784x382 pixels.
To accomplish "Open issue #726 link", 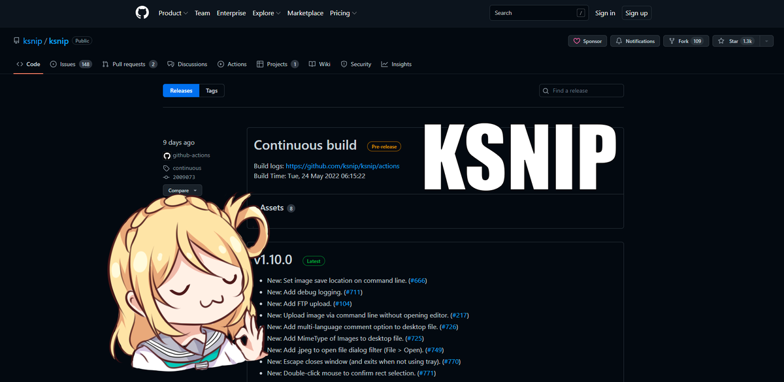I will coord(449,326).
